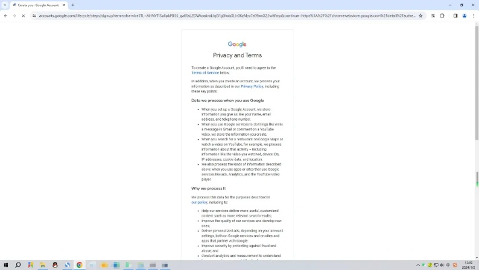Open the Chrome profile avatar
Image resolution: width=479 pixels, height=270 pixels.
click(x=463, y=16)
